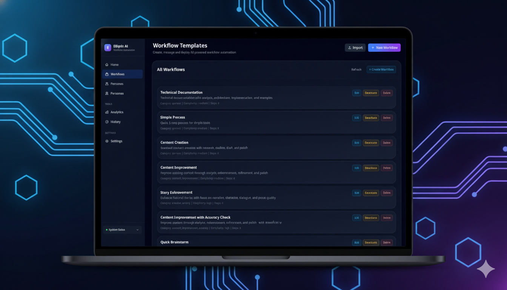Screen dimensions: 507x290
Task: Open the Settings gear icon
Action: pyautogui.click(x=107, y=141)
